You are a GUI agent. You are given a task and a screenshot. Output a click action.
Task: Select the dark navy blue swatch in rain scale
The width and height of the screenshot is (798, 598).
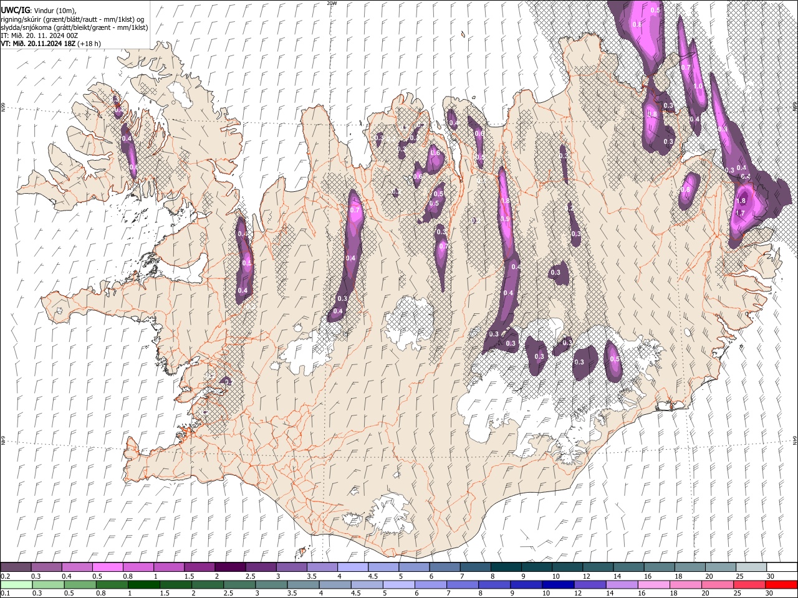558,584
